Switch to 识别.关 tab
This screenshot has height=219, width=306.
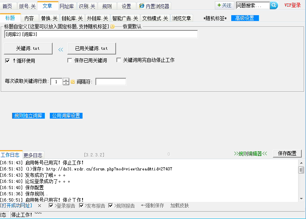point(87,6)
